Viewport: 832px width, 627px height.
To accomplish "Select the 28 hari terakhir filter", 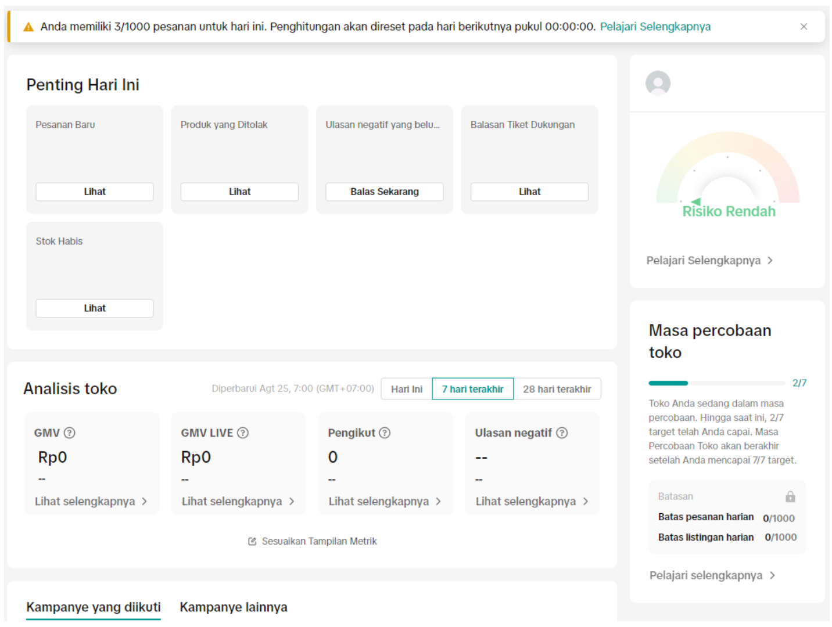I will tap(557, 389).
